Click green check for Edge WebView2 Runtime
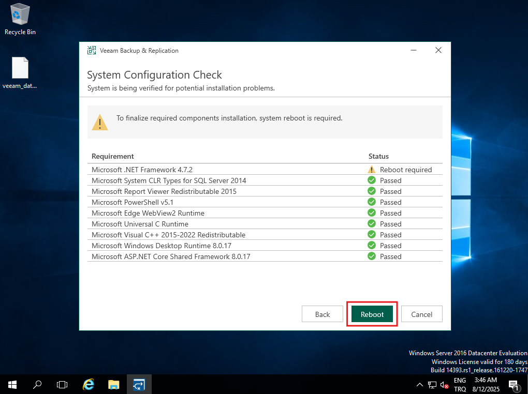This screenshot has width=528, height=394. pos(372,213)
